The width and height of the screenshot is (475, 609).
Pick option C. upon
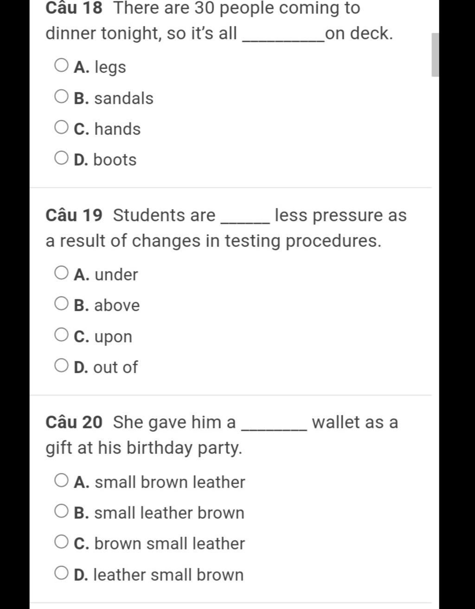click(61, 334)
